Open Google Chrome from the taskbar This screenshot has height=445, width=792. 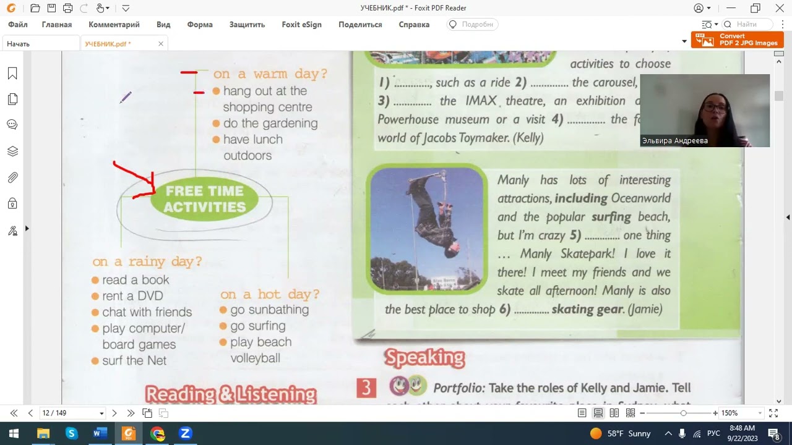[157, 433]
